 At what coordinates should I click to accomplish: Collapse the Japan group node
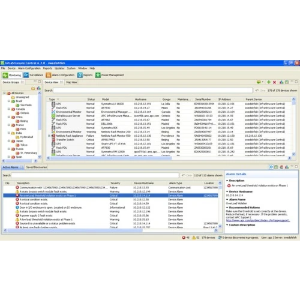click(x=8, y=141)
